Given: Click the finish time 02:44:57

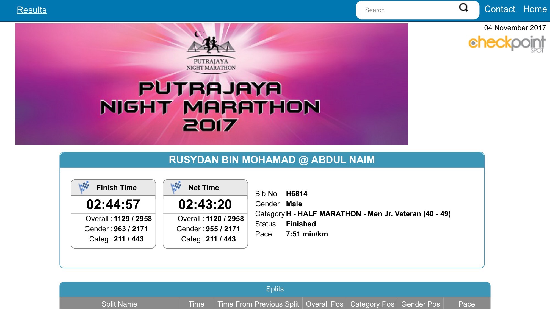Looking at the screenshot, I should [x=113, y=204].
